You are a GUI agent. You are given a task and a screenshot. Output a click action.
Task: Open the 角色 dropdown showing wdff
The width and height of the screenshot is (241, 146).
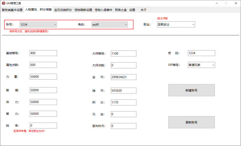point(109,24)
